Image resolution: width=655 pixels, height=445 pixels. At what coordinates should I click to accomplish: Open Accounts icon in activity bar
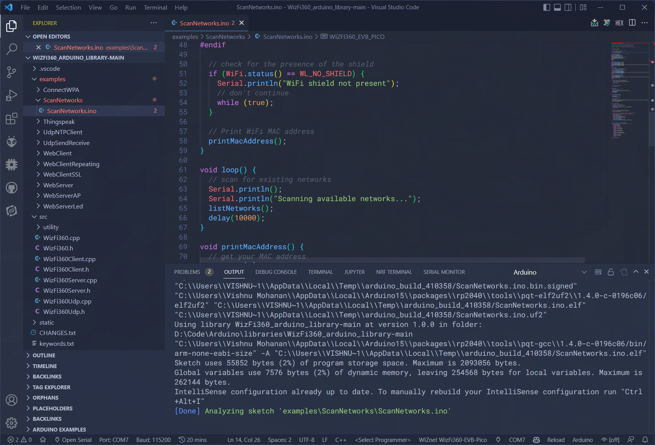click(12, 400)
